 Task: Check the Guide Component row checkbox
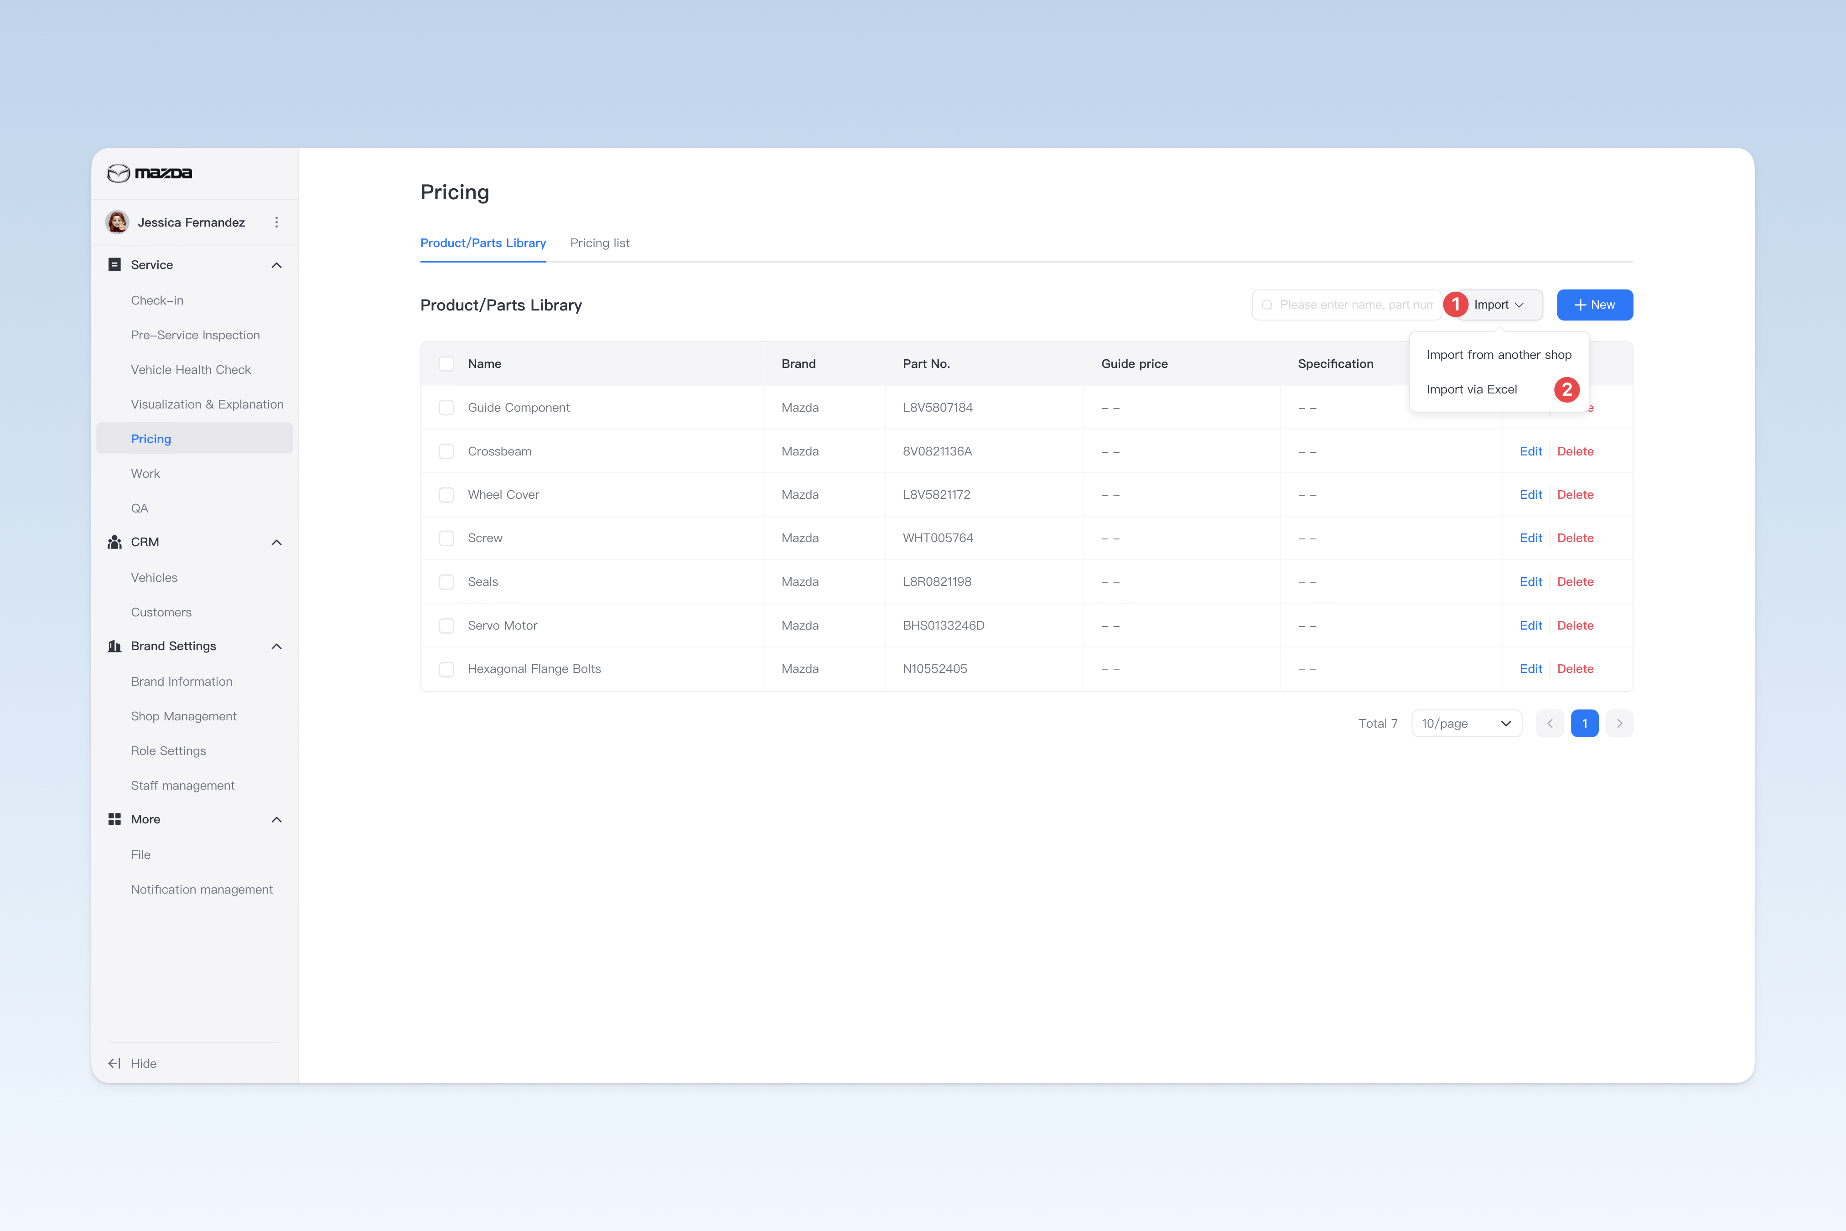click(446, 408)
